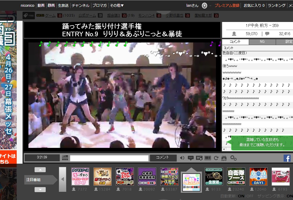The width and height of the screenshot is (293, 200).
Task: Turn off auto-update (自動更新) toggle
Action: point(250,196)
